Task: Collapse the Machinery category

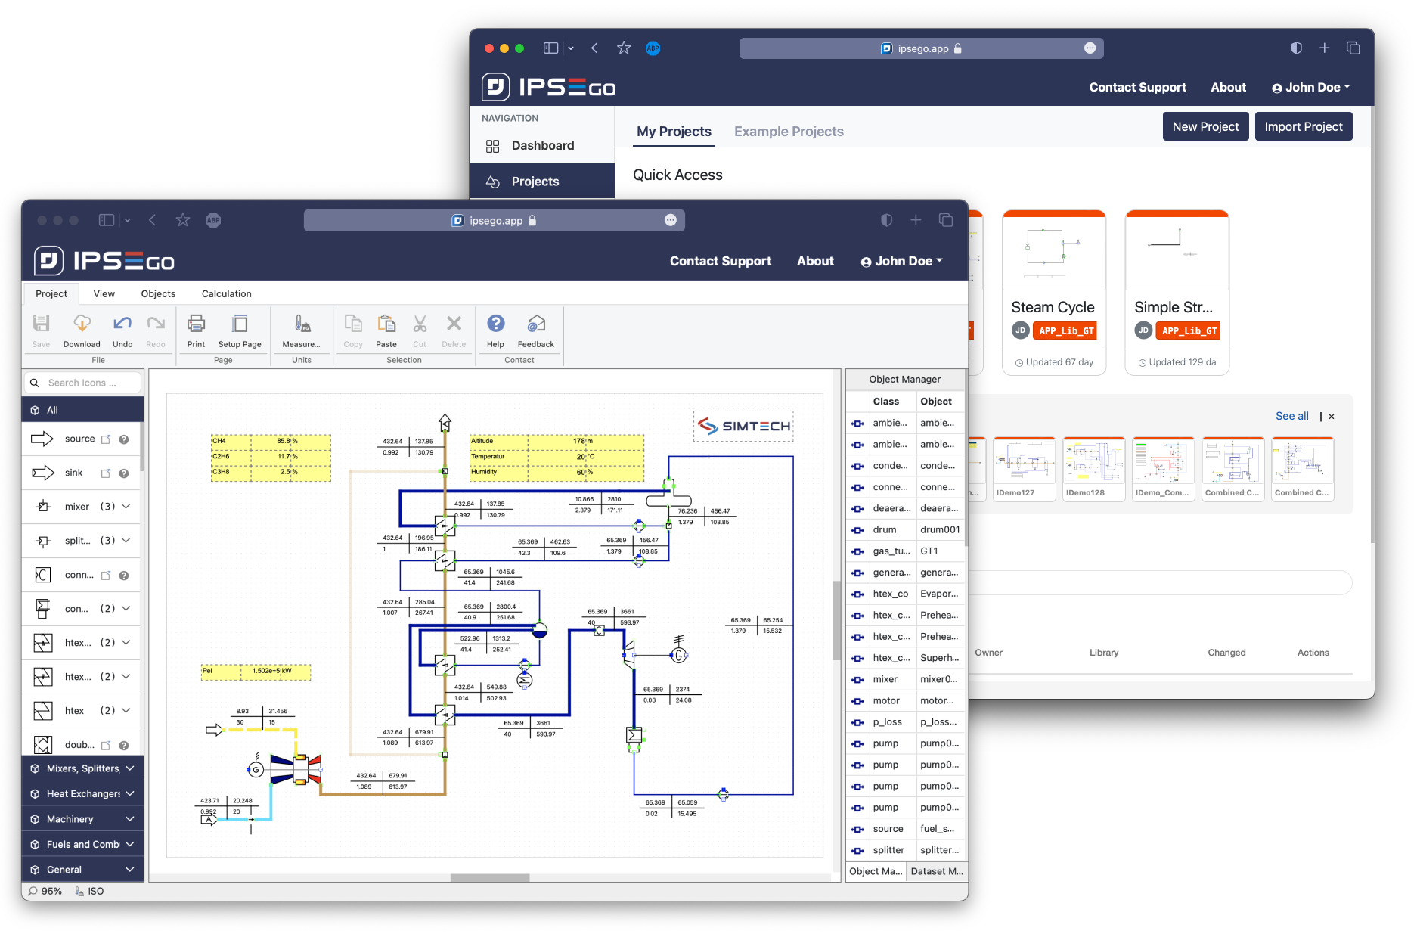Action: tap(129, 818)
